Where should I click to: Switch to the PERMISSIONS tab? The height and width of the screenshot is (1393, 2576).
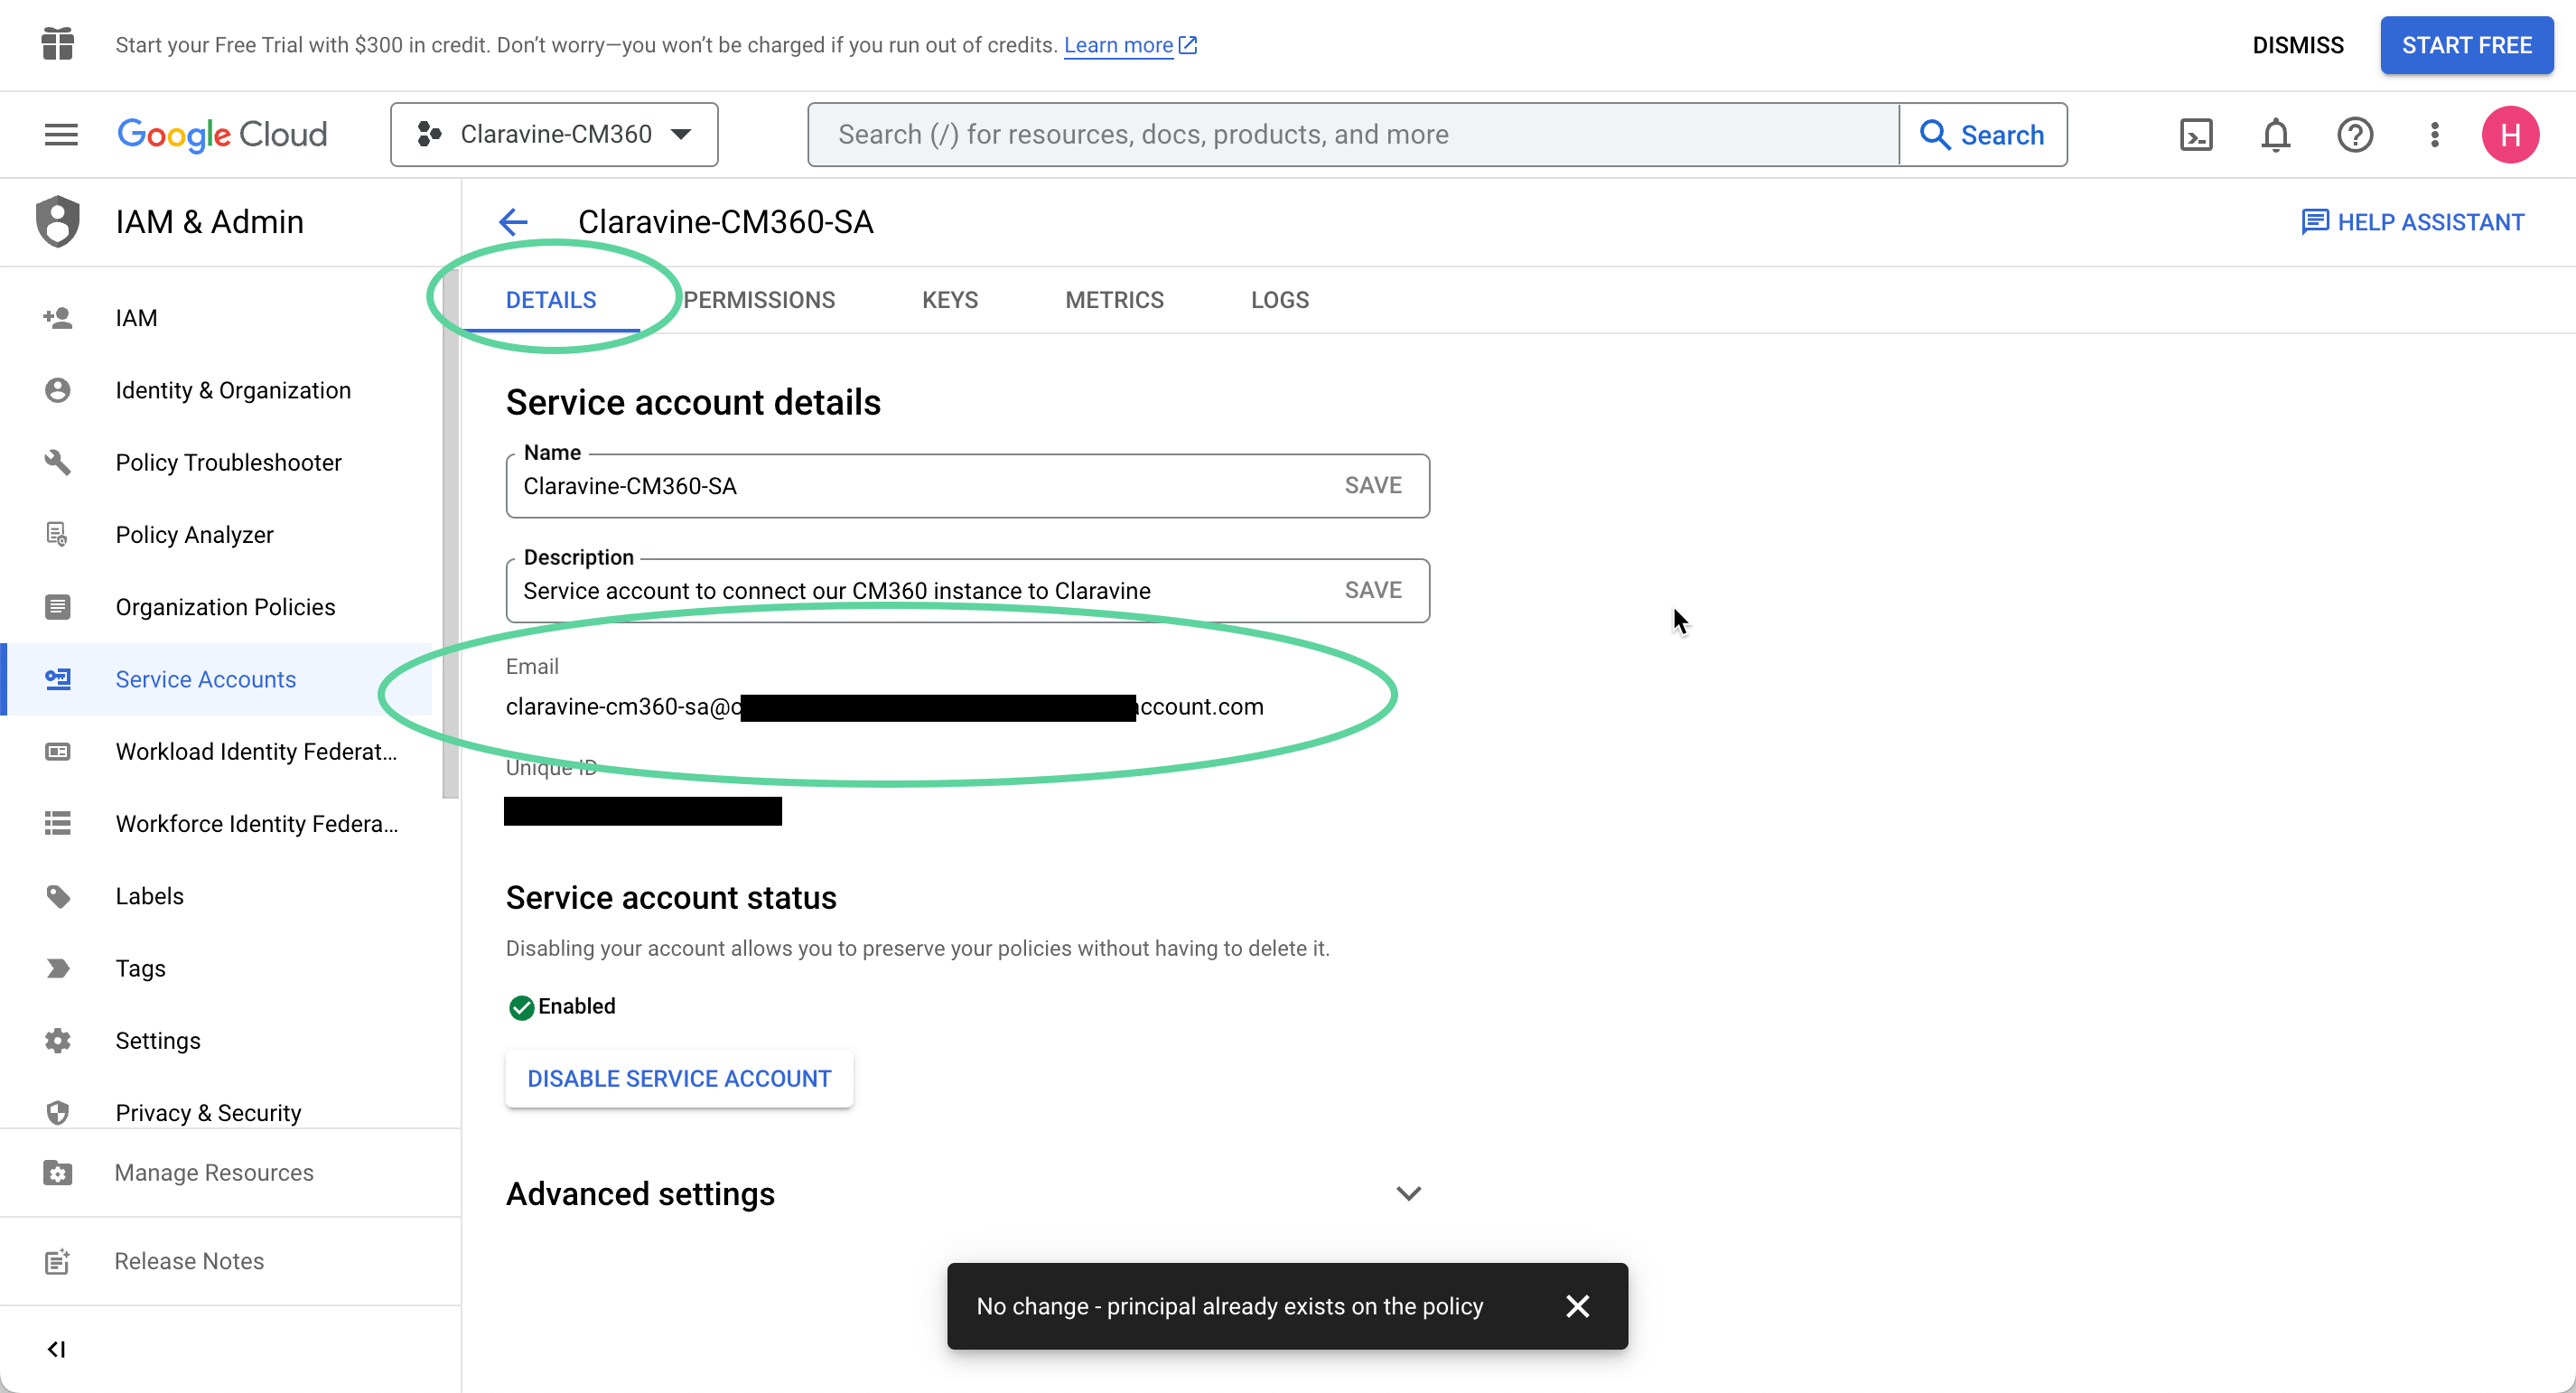point(759,300)
